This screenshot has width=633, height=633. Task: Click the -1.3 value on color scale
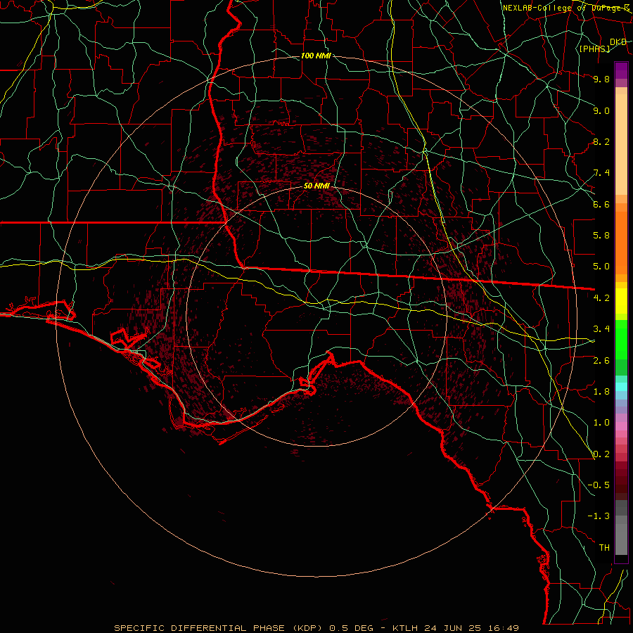pyautogui.click(x=599, y=516)
